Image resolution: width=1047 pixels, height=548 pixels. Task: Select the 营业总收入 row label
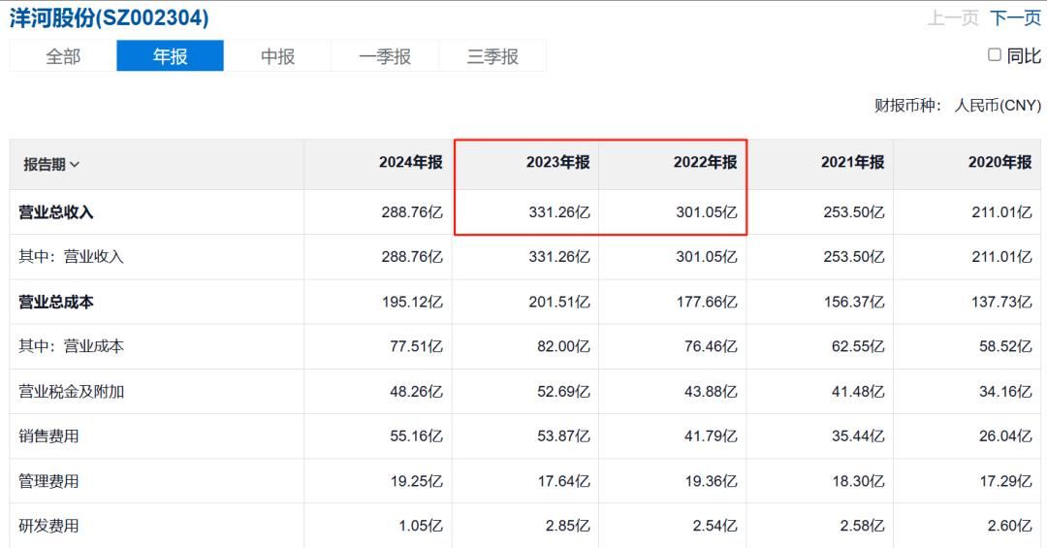(56, 212)
